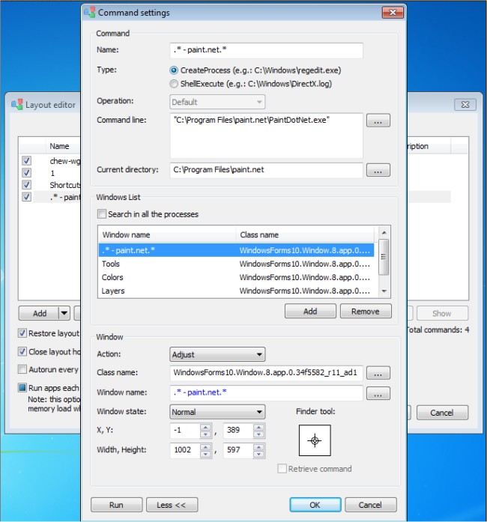
Task: Toggle Run apps each checkbox
Action: [x=22, y=387]
